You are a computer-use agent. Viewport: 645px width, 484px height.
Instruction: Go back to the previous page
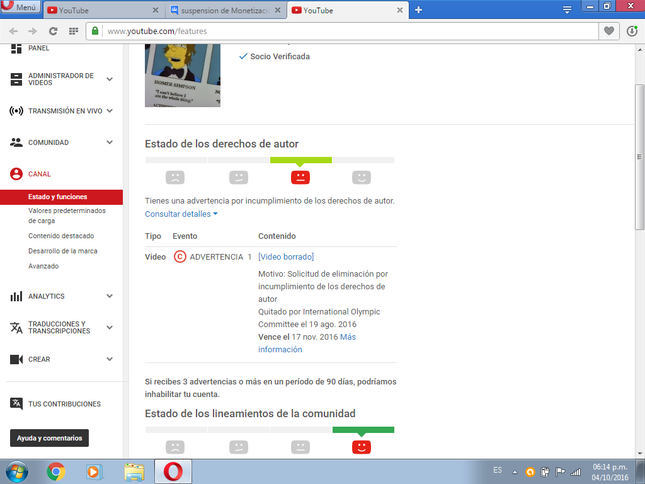[14, 32]
